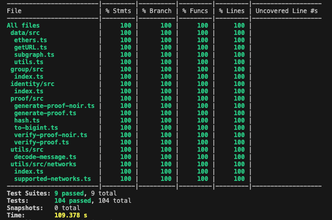Screen dimensions: 332x220
Task: Select the 'utils/src/networks' folder row
Action: coord(43,164)
